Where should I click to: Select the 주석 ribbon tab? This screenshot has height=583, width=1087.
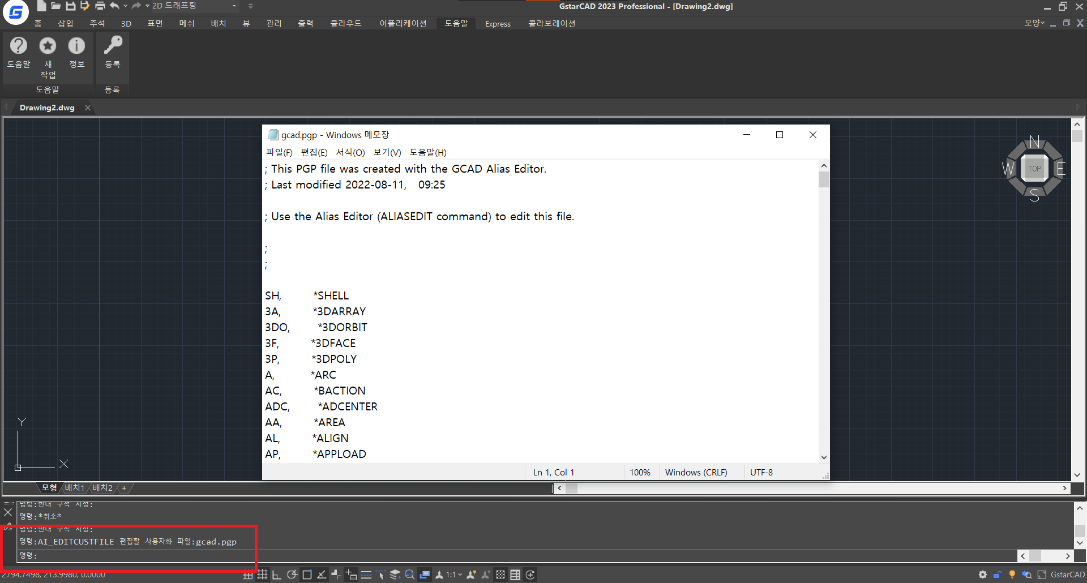click(97, 23)
